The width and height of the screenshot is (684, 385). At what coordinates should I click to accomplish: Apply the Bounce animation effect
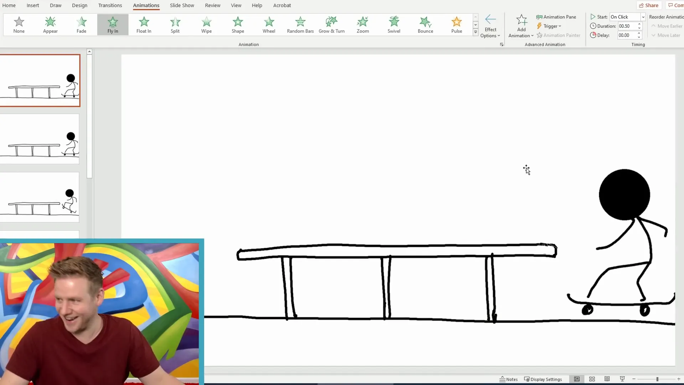click(x=425, y=25)
